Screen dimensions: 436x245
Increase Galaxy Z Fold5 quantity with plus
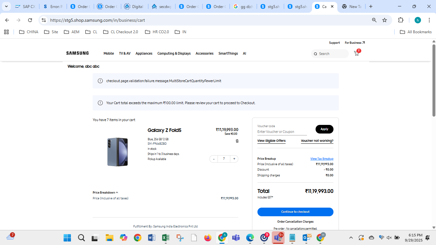coord(234,159)
